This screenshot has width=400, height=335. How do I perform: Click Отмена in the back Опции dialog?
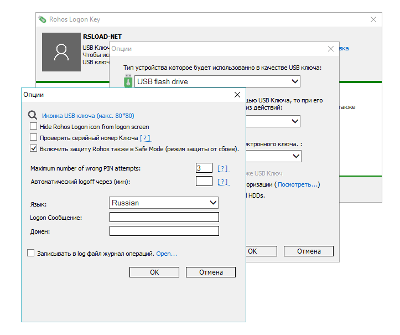click(309, 251)
